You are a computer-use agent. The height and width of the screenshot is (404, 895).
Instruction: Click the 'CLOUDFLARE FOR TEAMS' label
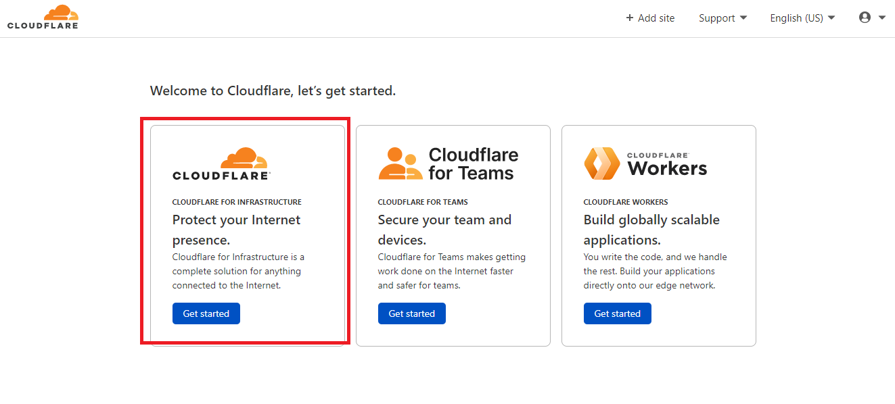pos(423,202)
